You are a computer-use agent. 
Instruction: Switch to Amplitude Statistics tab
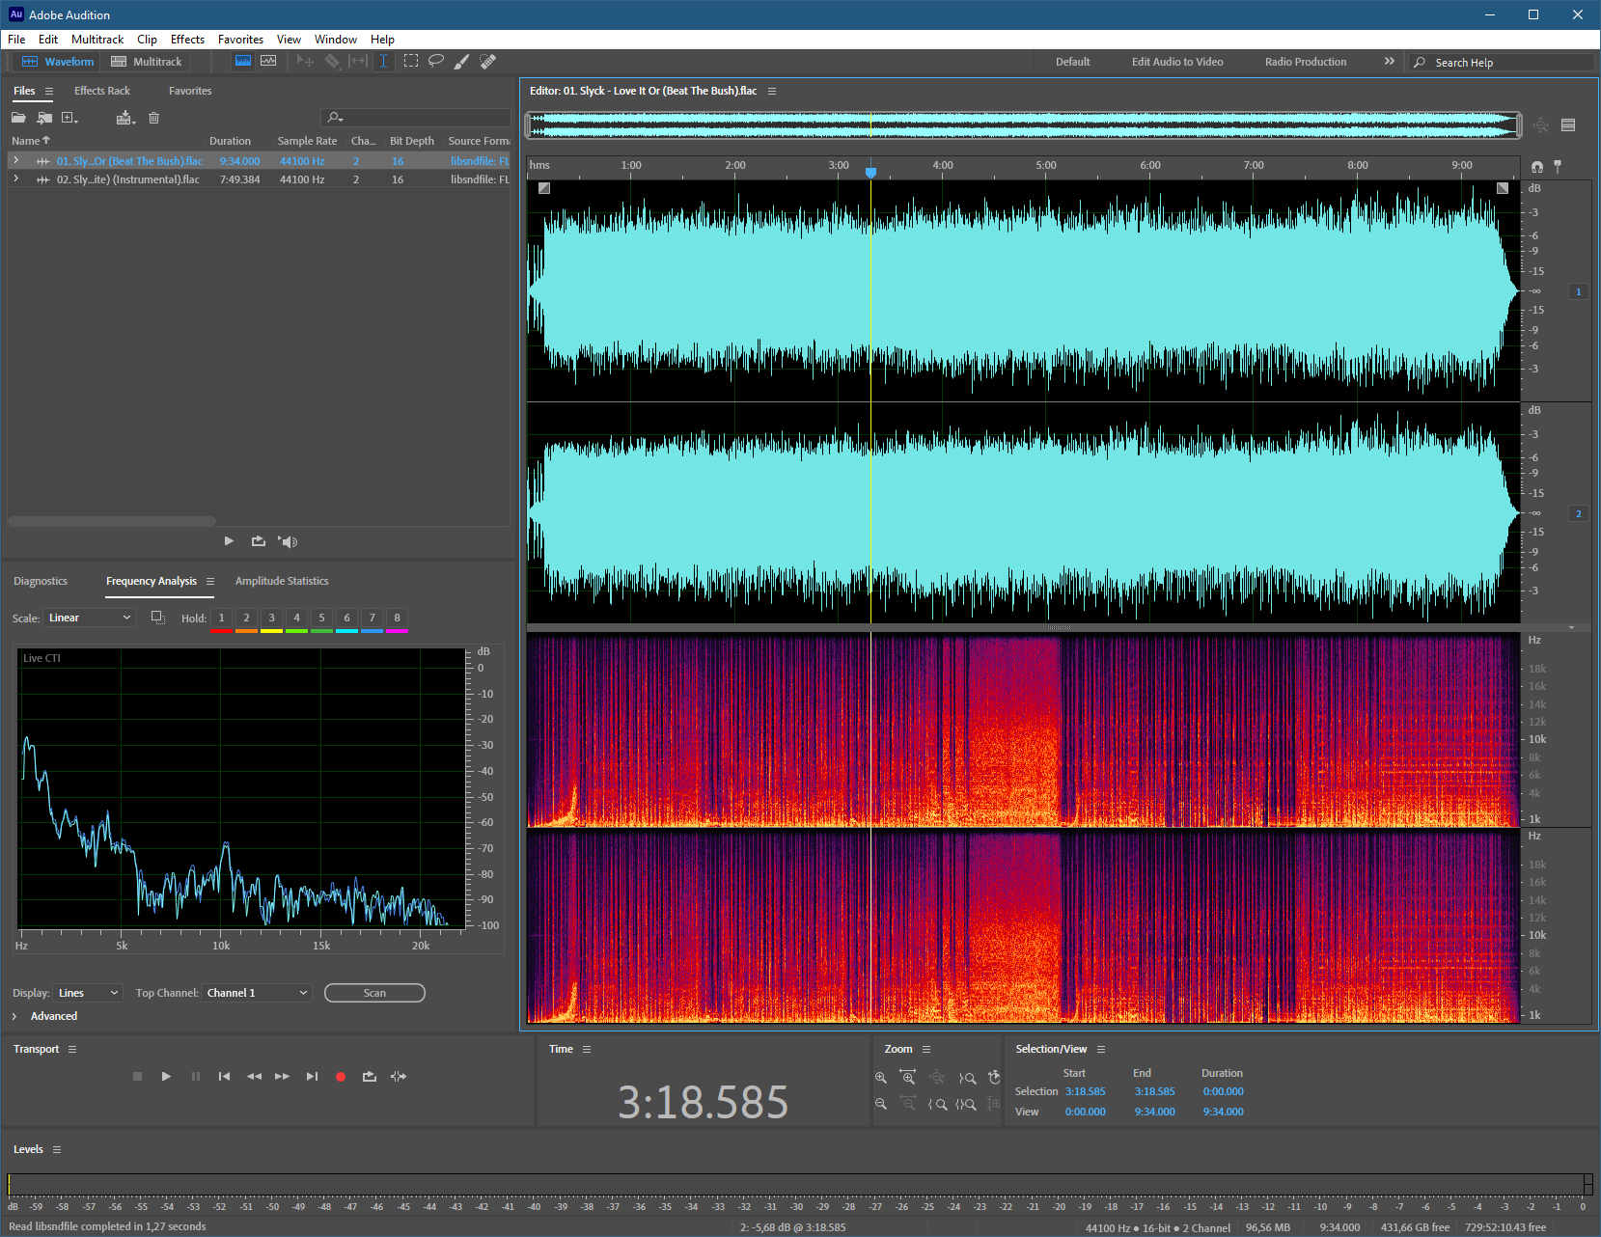[x=282, y=581]
